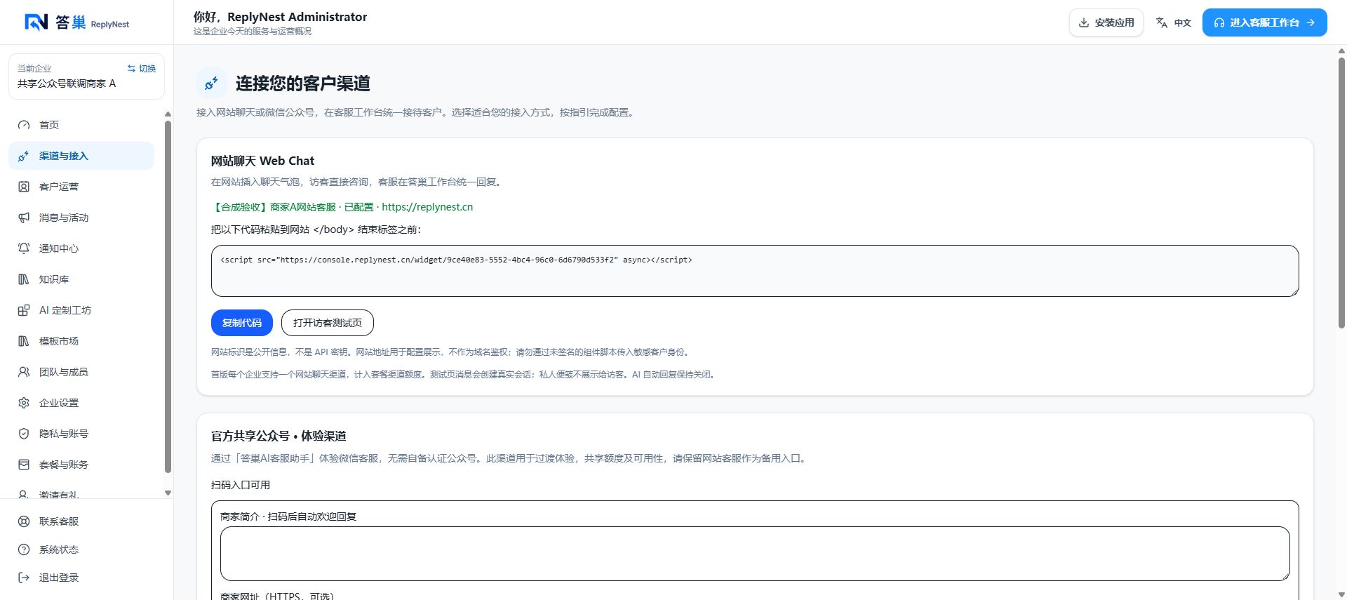Click the gear icon beside 企业设置

tap(24, 403)
